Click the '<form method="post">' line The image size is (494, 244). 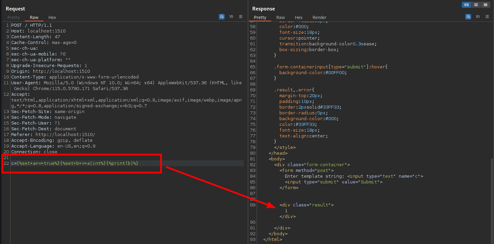pos(307,170)
